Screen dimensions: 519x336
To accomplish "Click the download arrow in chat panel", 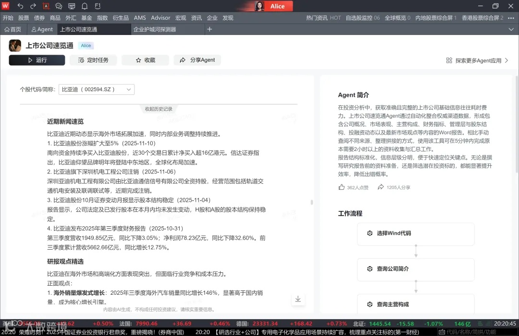I will pyautogui.click(x=298, y=299).
